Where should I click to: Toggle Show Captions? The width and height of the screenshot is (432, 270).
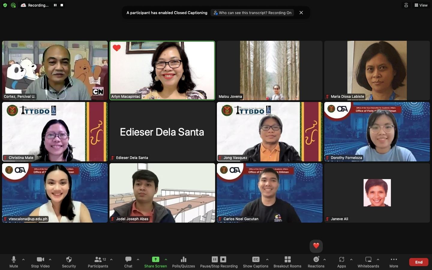click(256, 262)
